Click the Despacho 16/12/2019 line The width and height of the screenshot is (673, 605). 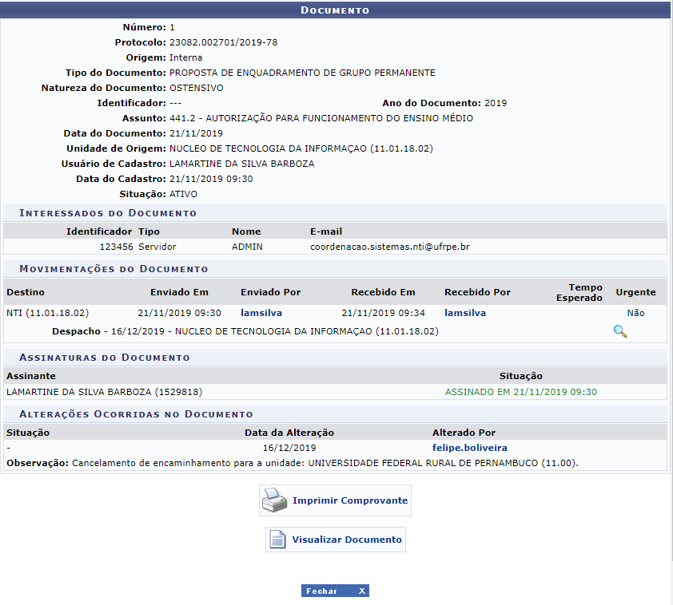coord(245,331)
